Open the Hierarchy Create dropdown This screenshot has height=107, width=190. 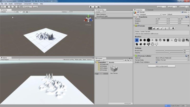pos(98,12)
